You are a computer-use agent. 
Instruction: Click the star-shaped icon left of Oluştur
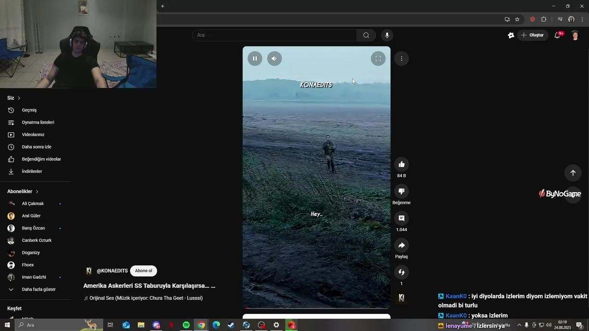pos(511,35)
